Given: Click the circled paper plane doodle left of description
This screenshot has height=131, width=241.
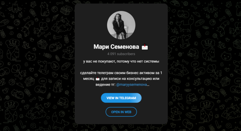Looking at the screenshot, I should pyautogui.click(x=55, y=65).
